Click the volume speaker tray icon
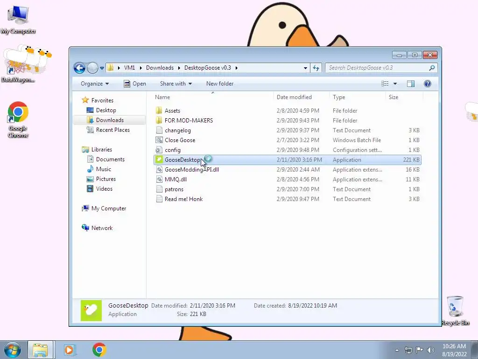 430,350
